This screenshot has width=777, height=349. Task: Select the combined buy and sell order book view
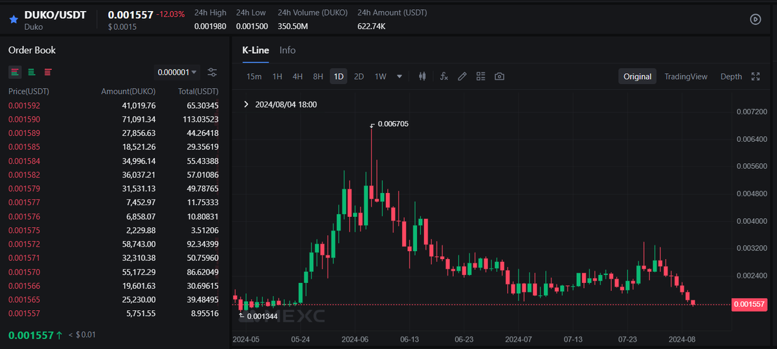point(14,72)
